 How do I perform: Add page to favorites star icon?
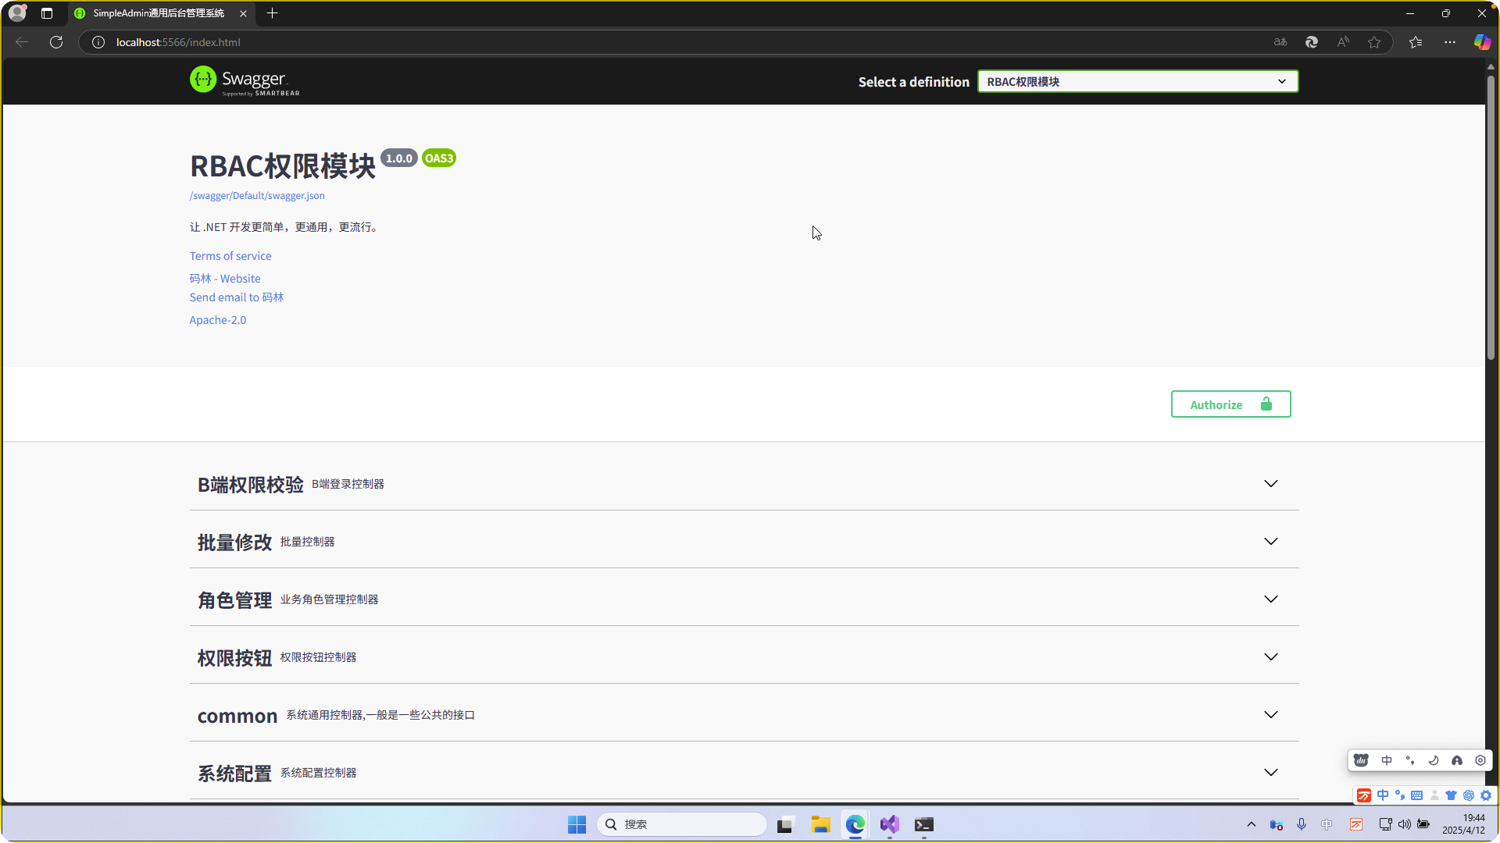click(x=1374, y=42)
